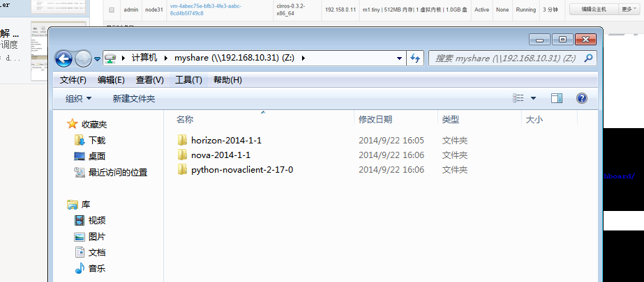Open 更多 dropdown in background page

coord(629,9)
